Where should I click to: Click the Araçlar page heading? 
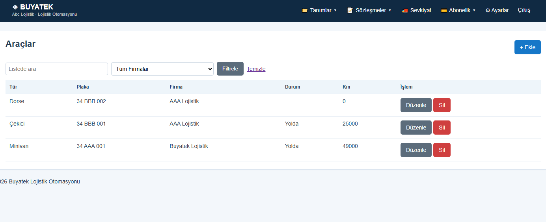click(20, 44)
